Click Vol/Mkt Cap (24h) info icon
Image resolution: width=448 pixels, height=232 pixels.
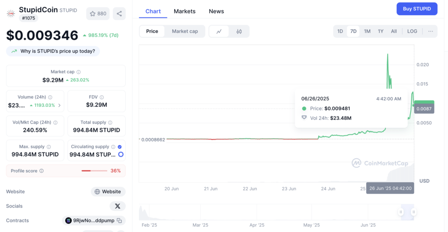click(56, 123)
